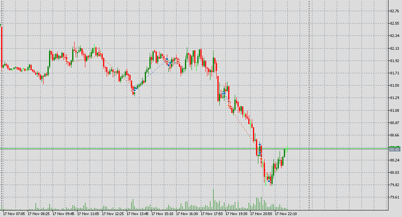Image resolution: width=402 pixels, height=217 pixels.
Task: Select the 80.66 price axis label
Action: click(394, 135)
